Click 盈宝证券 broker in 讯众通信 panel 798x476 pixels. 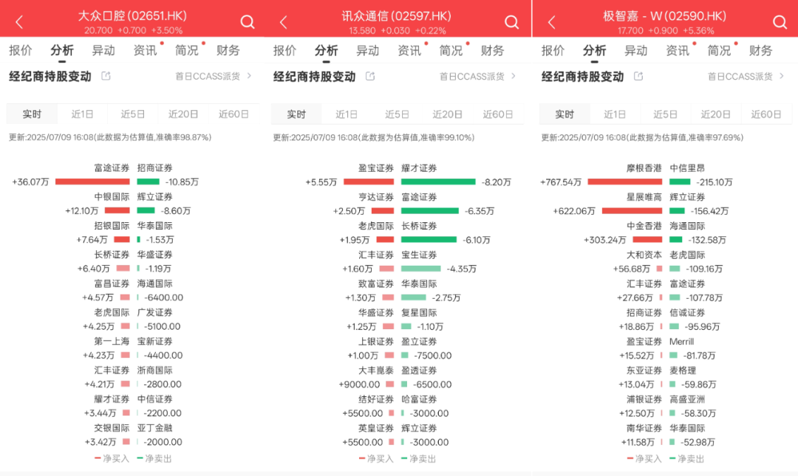click(376, 168)
